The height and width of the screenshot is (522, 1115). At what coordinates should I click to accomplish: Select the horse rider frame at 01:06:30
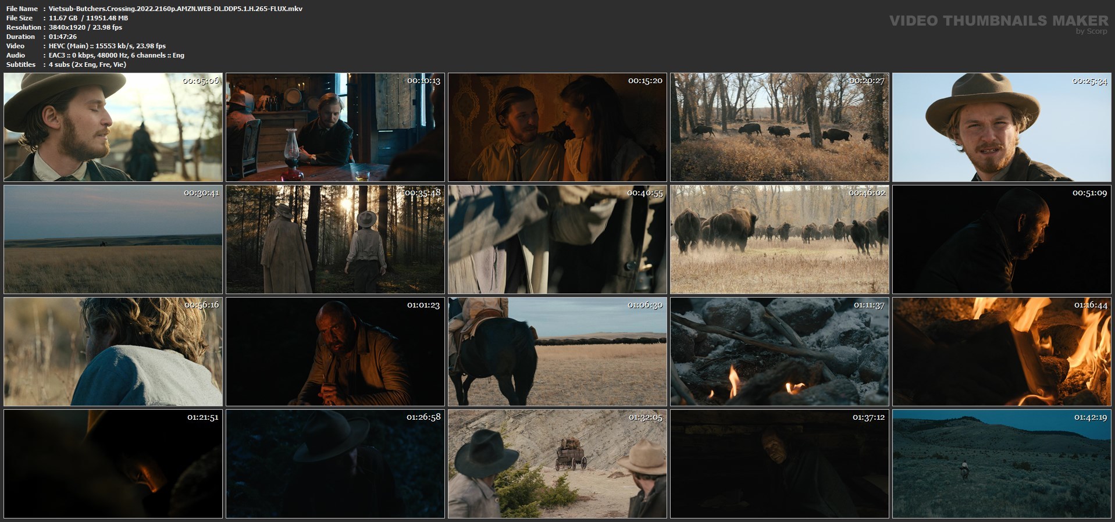pyautogui.click(x=557, y=352)
